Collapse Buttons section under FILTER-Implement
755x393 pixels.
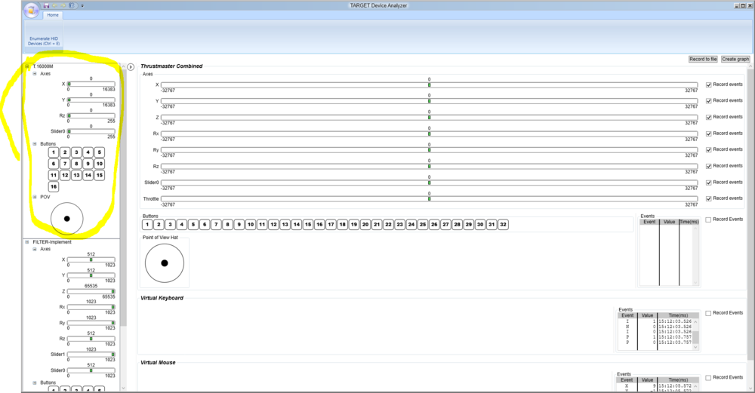35,382
